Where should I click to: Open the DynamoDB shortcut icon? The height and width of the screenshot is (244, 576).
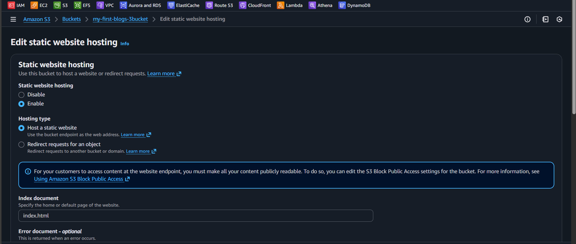point(342,5)
